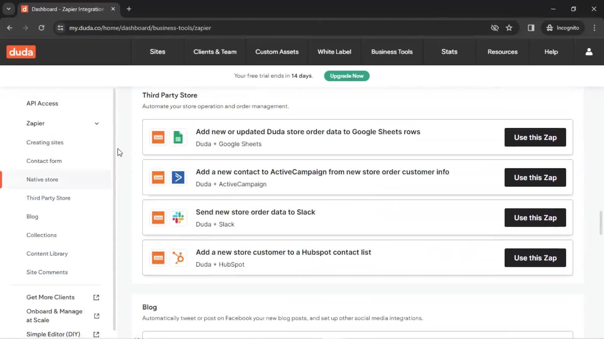Open Simple Editor (DIY) link
The height and width of the screenshot is (339, 604).
(53, 334)
